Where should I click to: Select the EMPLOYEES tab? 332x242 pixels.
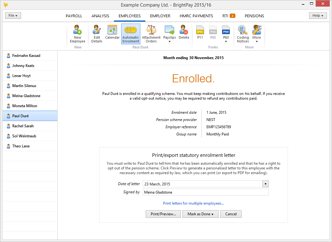tap(130, 16)
